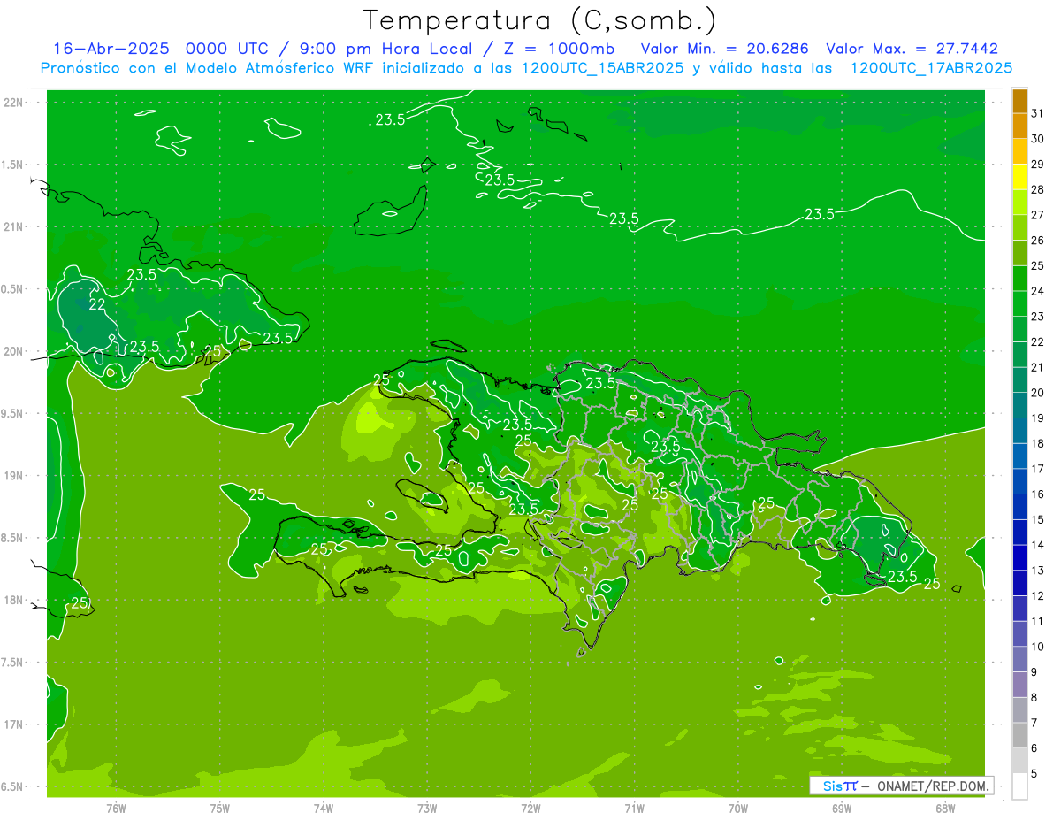Click the "5" colorbar scale label
Image resolution: width=1061 pixels, height=820 pixels.
click(1035, 773)
